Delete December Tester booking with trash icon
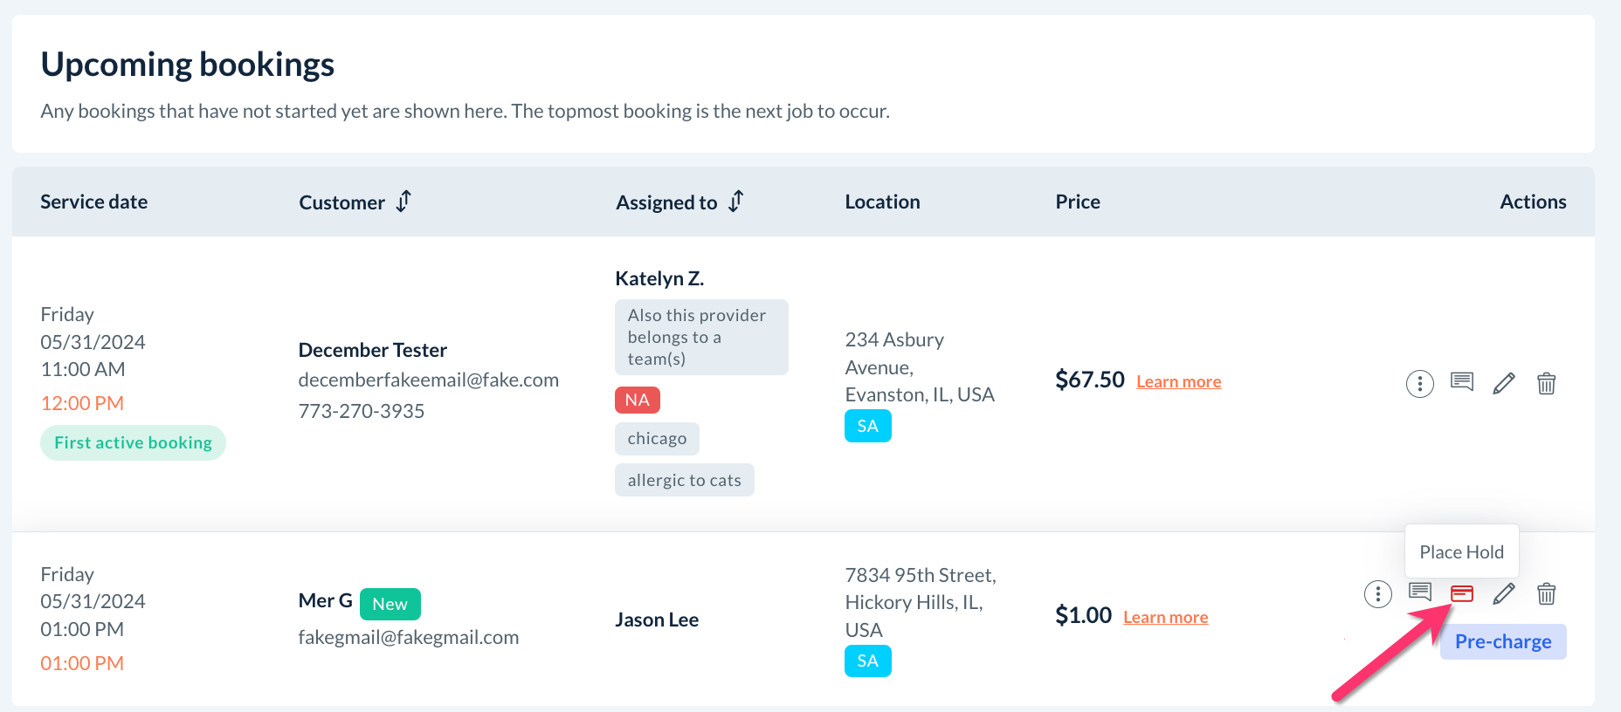Screen dimensions: 1621x712 pyautogui.click(x=1546, y=383)
